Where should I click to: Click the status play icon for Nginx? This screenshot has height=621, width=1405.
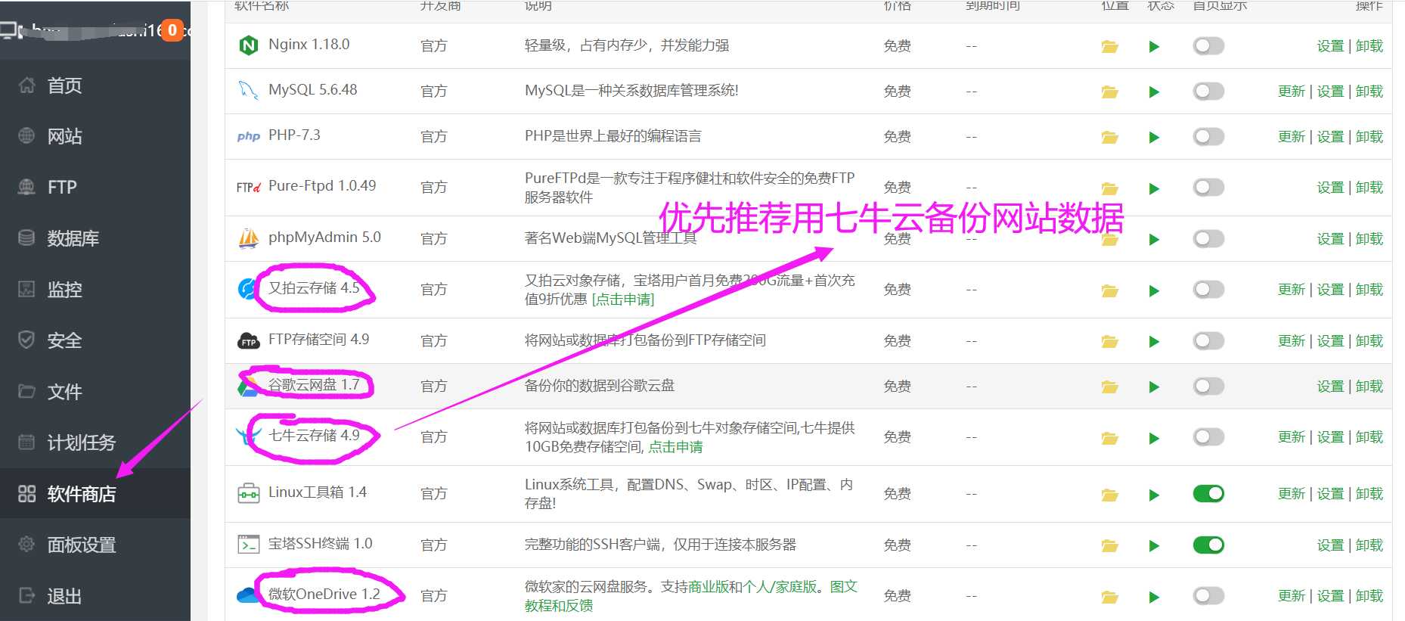click(x=1154, y=47)
